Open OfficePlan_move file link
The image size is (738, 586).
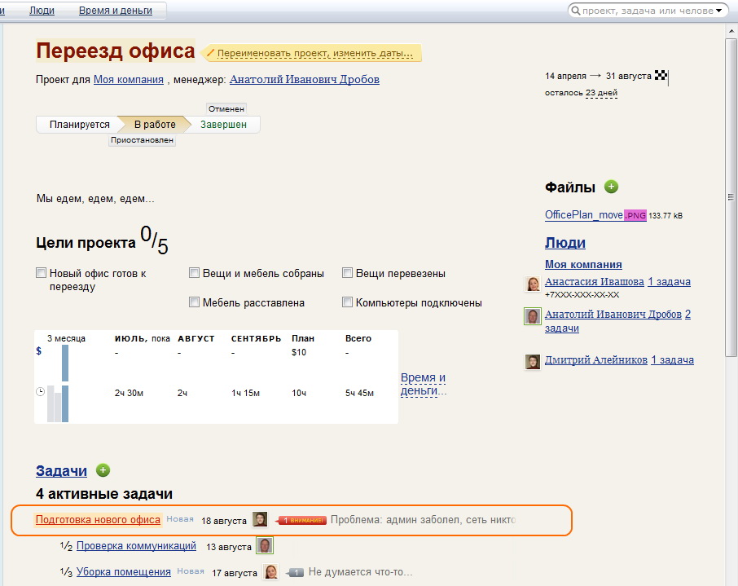click(x=584, y=215)
